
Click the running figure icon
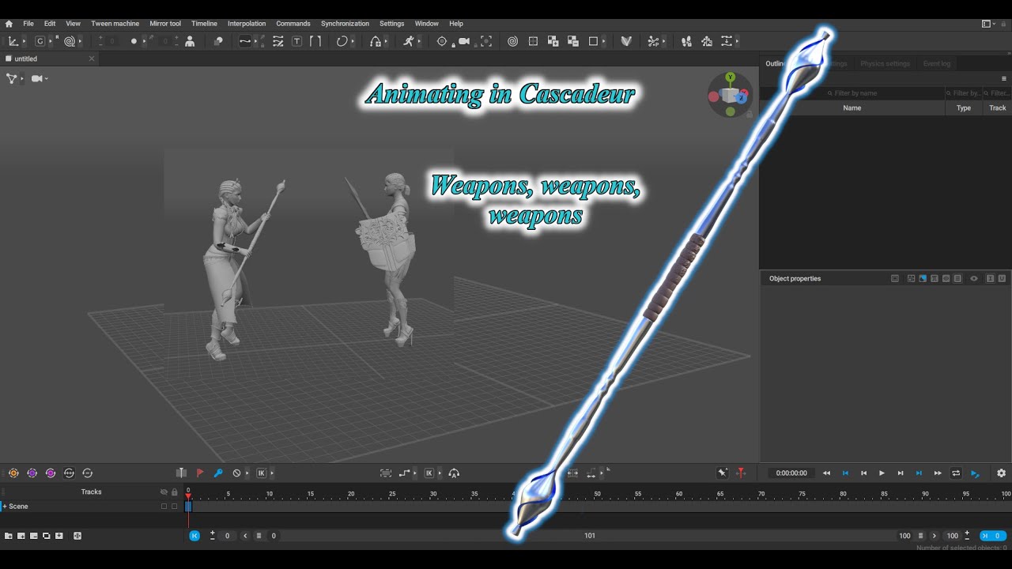coord(409,41)
